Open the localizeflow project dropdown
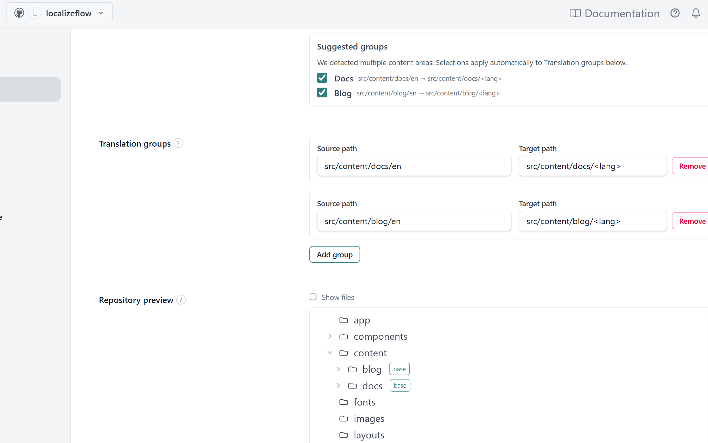Screen dimensions: 708x443 click(x=101, y=13)
